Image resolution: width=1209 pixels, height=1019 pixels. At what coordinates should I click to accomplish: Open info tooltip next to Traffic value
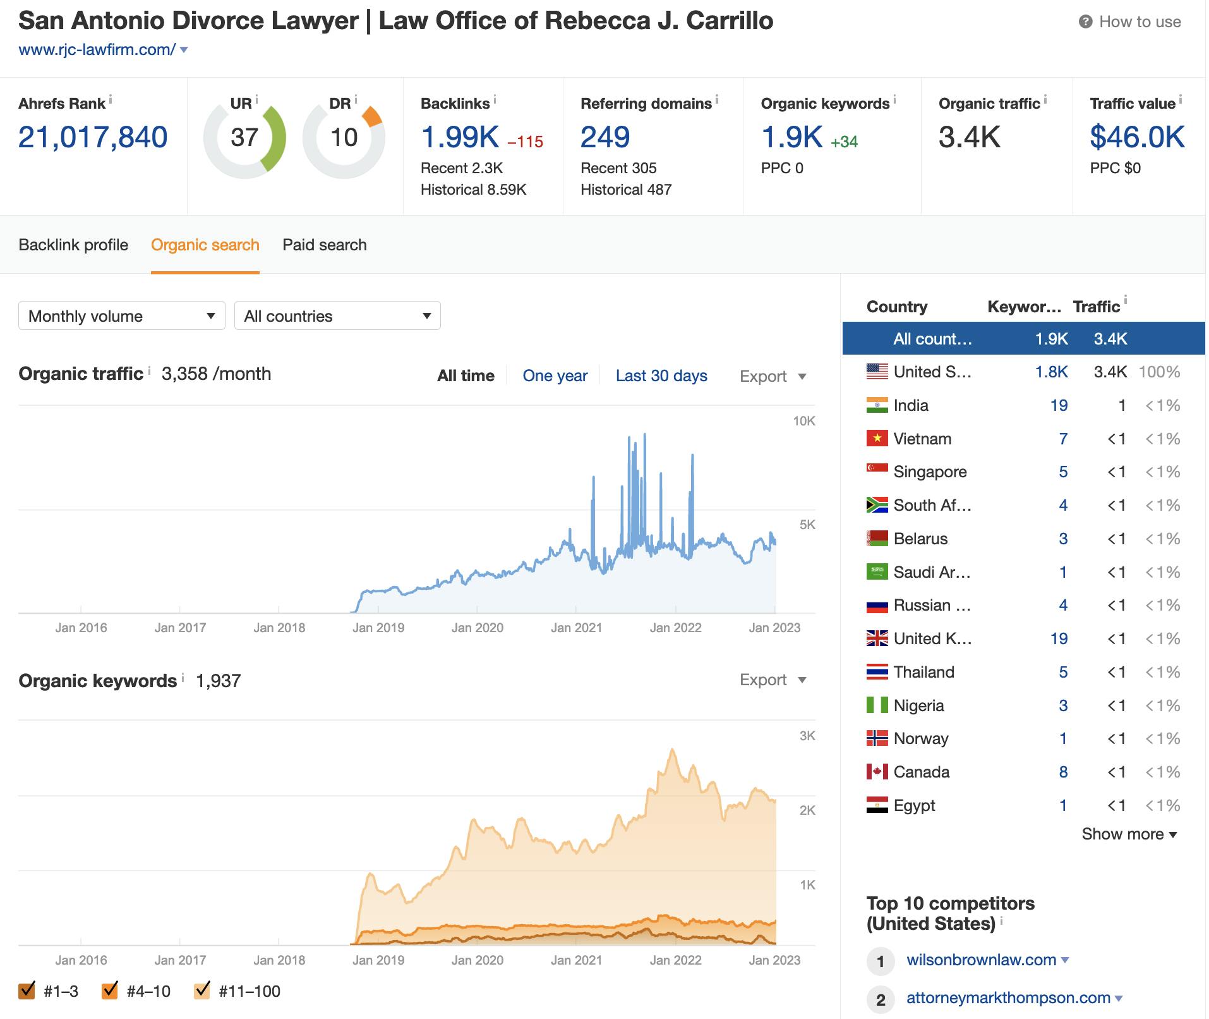coord(1180,99)
